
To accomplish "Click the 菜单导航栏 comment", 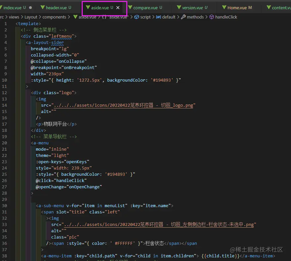I will [54, 137].
